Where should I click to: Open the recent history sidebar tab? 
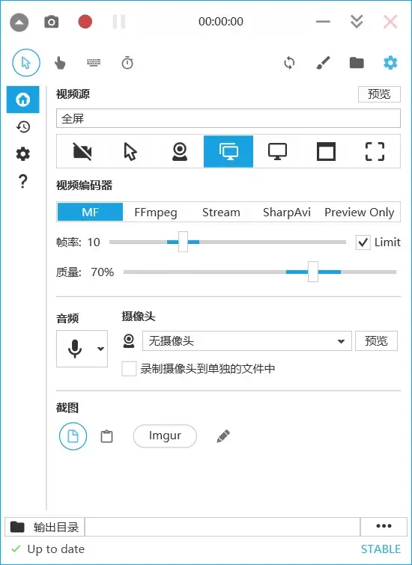pyautogui.click(x=22, y=126)
